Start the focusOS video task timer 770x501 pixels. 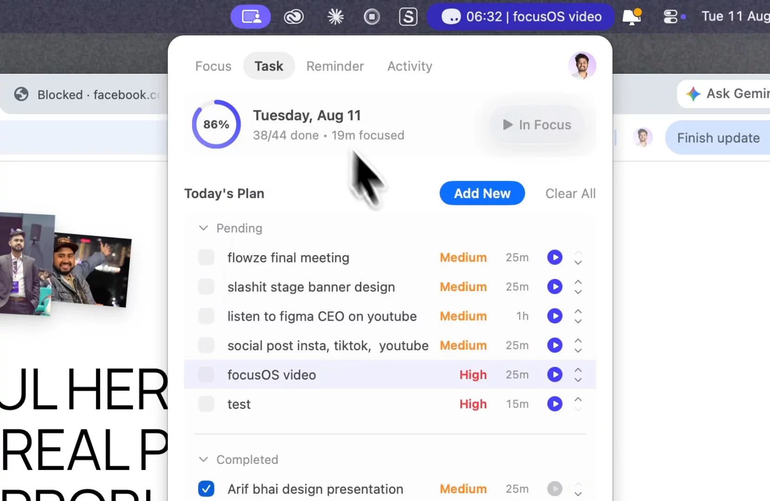(555, 374)
